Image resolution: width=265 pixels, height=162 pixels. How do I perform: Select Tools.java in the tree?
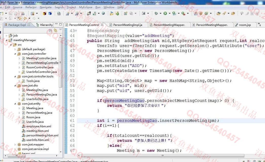point(33,81)
